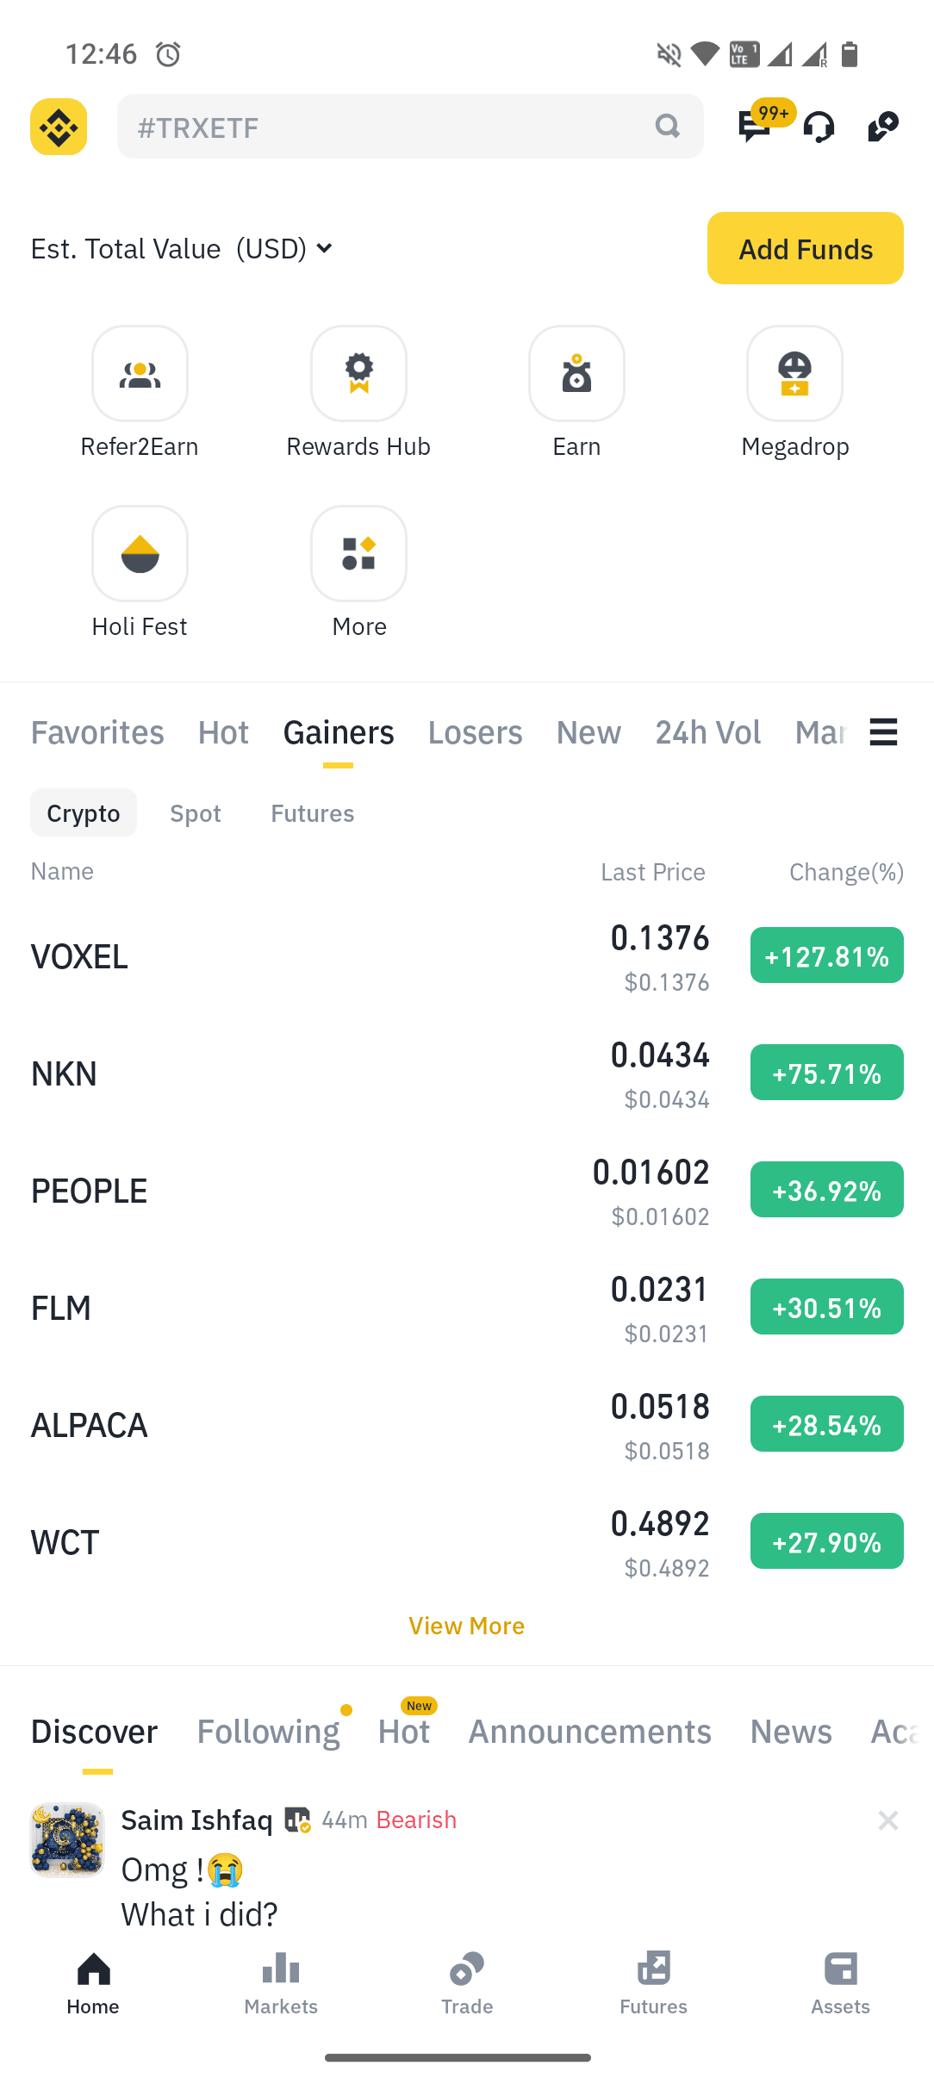Tap the Binance logo icon
The width and height of the screenshot is (934, 2078).
click(x=59, y=127)
